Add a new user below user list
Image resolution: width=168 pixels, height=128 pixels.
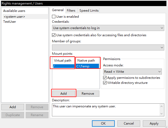(13, 107)
